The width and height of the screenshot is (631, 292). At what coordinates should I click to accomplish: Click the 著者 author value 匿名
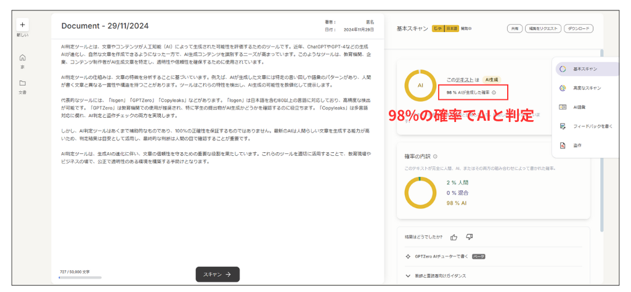(x=370, y=22)
